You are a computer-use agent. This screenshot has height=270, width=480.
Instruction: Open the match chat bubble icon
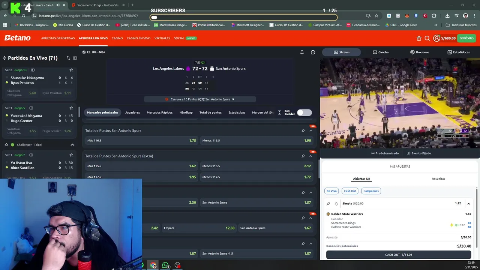click(x=313, y=52)
